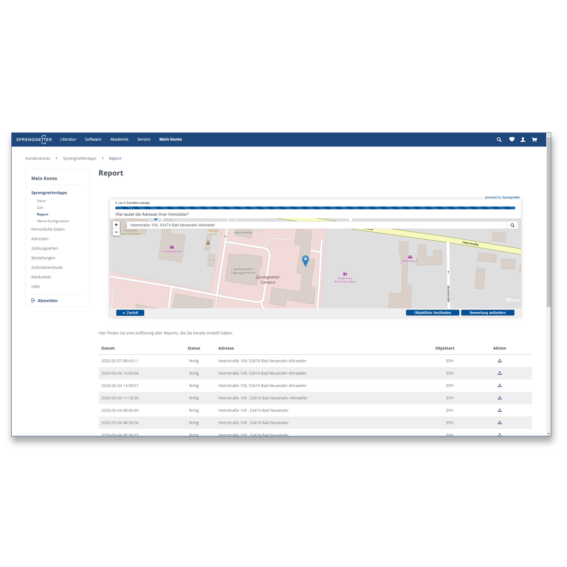Open Report in sidebar
The image size is (567, 567).
[x=43, y=214]
